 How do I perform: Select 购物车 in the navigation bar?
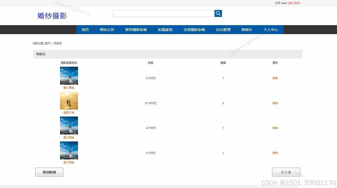coord(247,30)
